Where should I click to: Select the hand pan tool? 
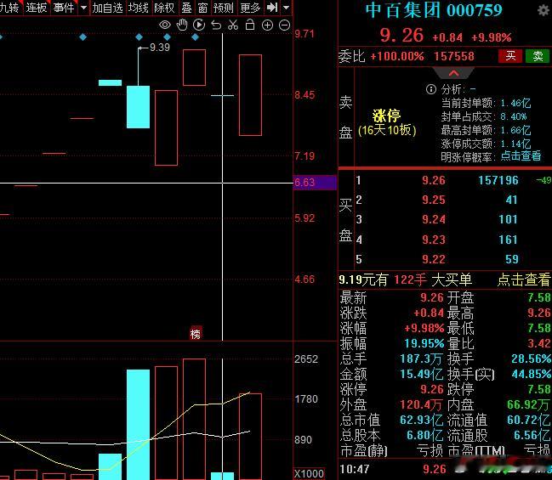click(182, 25)
